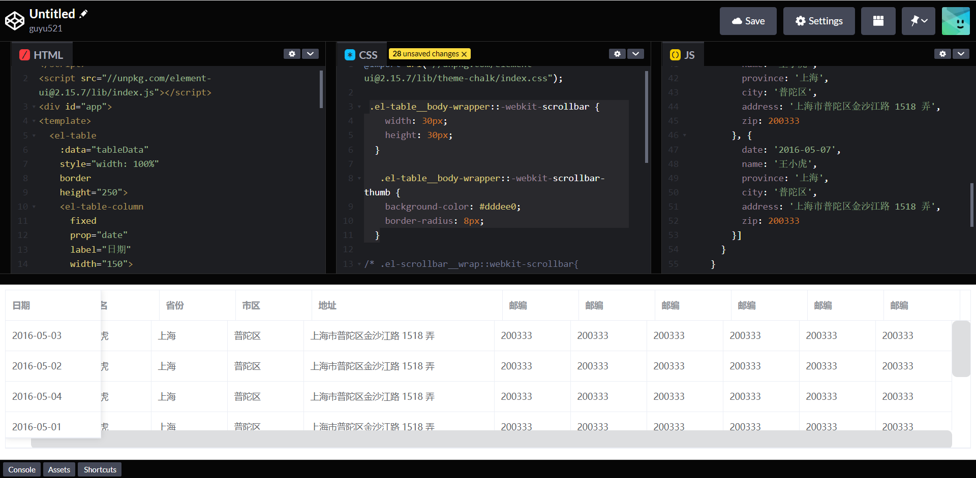Fold JS line 46 object

tap(685, 135)
